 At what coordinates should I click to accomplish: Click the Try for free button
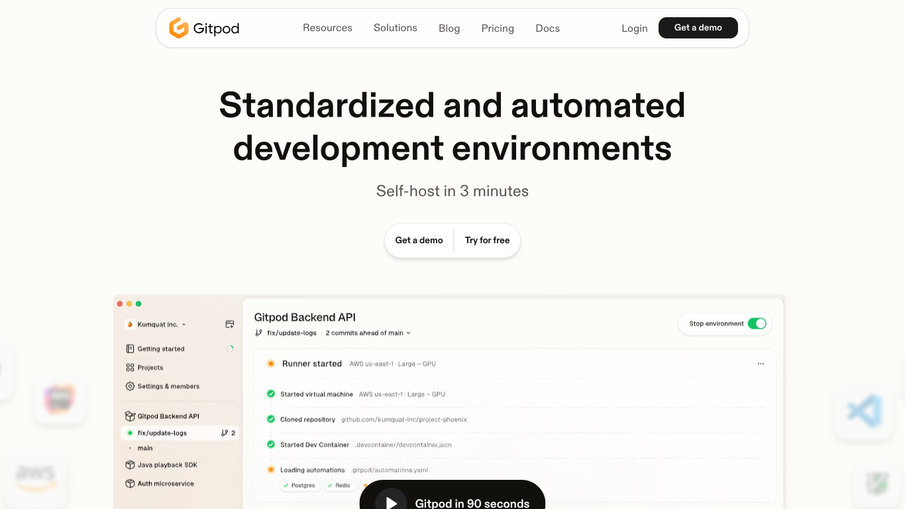tap(488, 240)
